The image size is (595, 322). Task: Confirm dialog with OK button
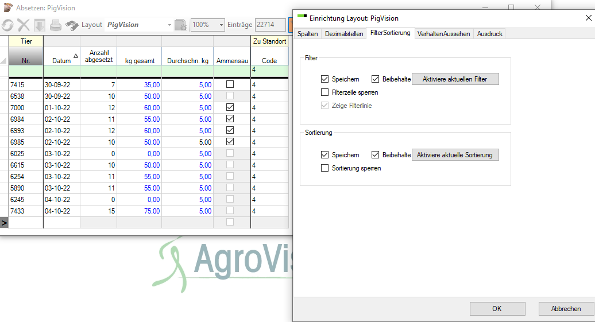point(497,309)
